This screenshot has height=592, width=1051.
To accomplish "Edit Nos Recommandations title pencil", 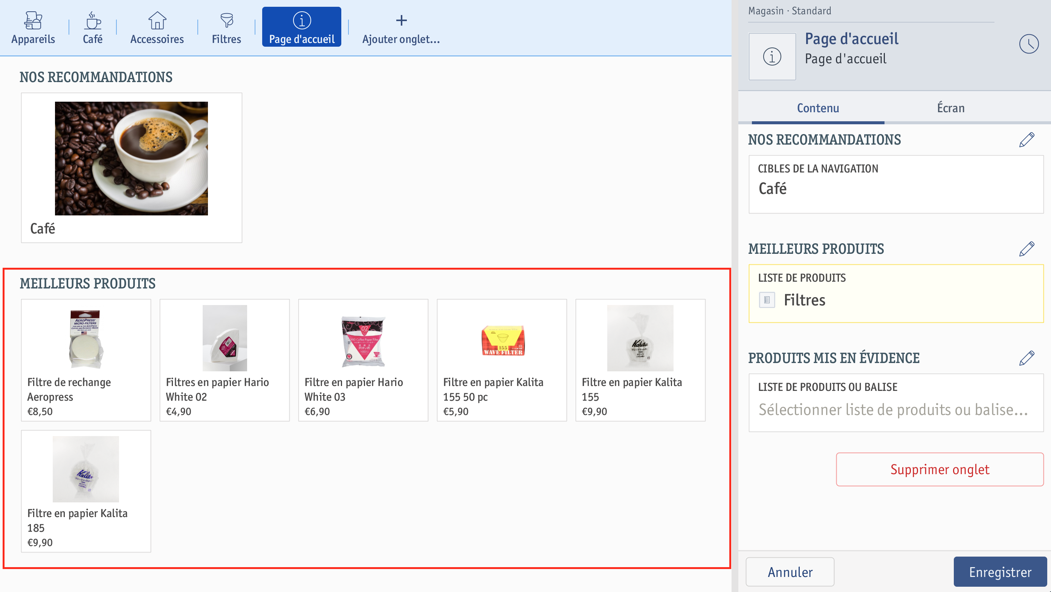I will pyautogui.click(x=1027, y=140).
